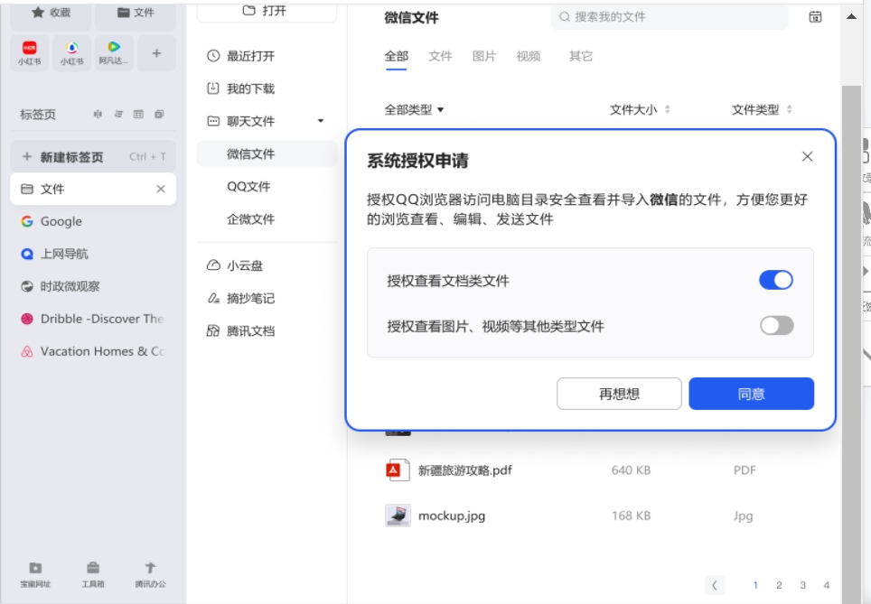Image resolution: width=871 pixels, height=604 pixels.
Task: Click the grid layout icon beside 标签页
Action: pyautogui.click(x=138, y=114)
